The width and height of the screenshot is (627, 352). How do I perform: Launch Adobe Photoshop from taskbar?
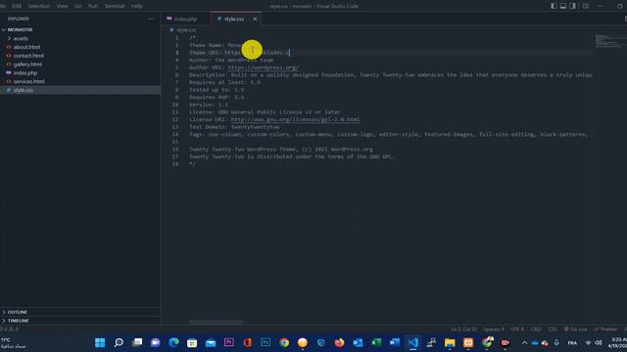[x=265, y=342]
